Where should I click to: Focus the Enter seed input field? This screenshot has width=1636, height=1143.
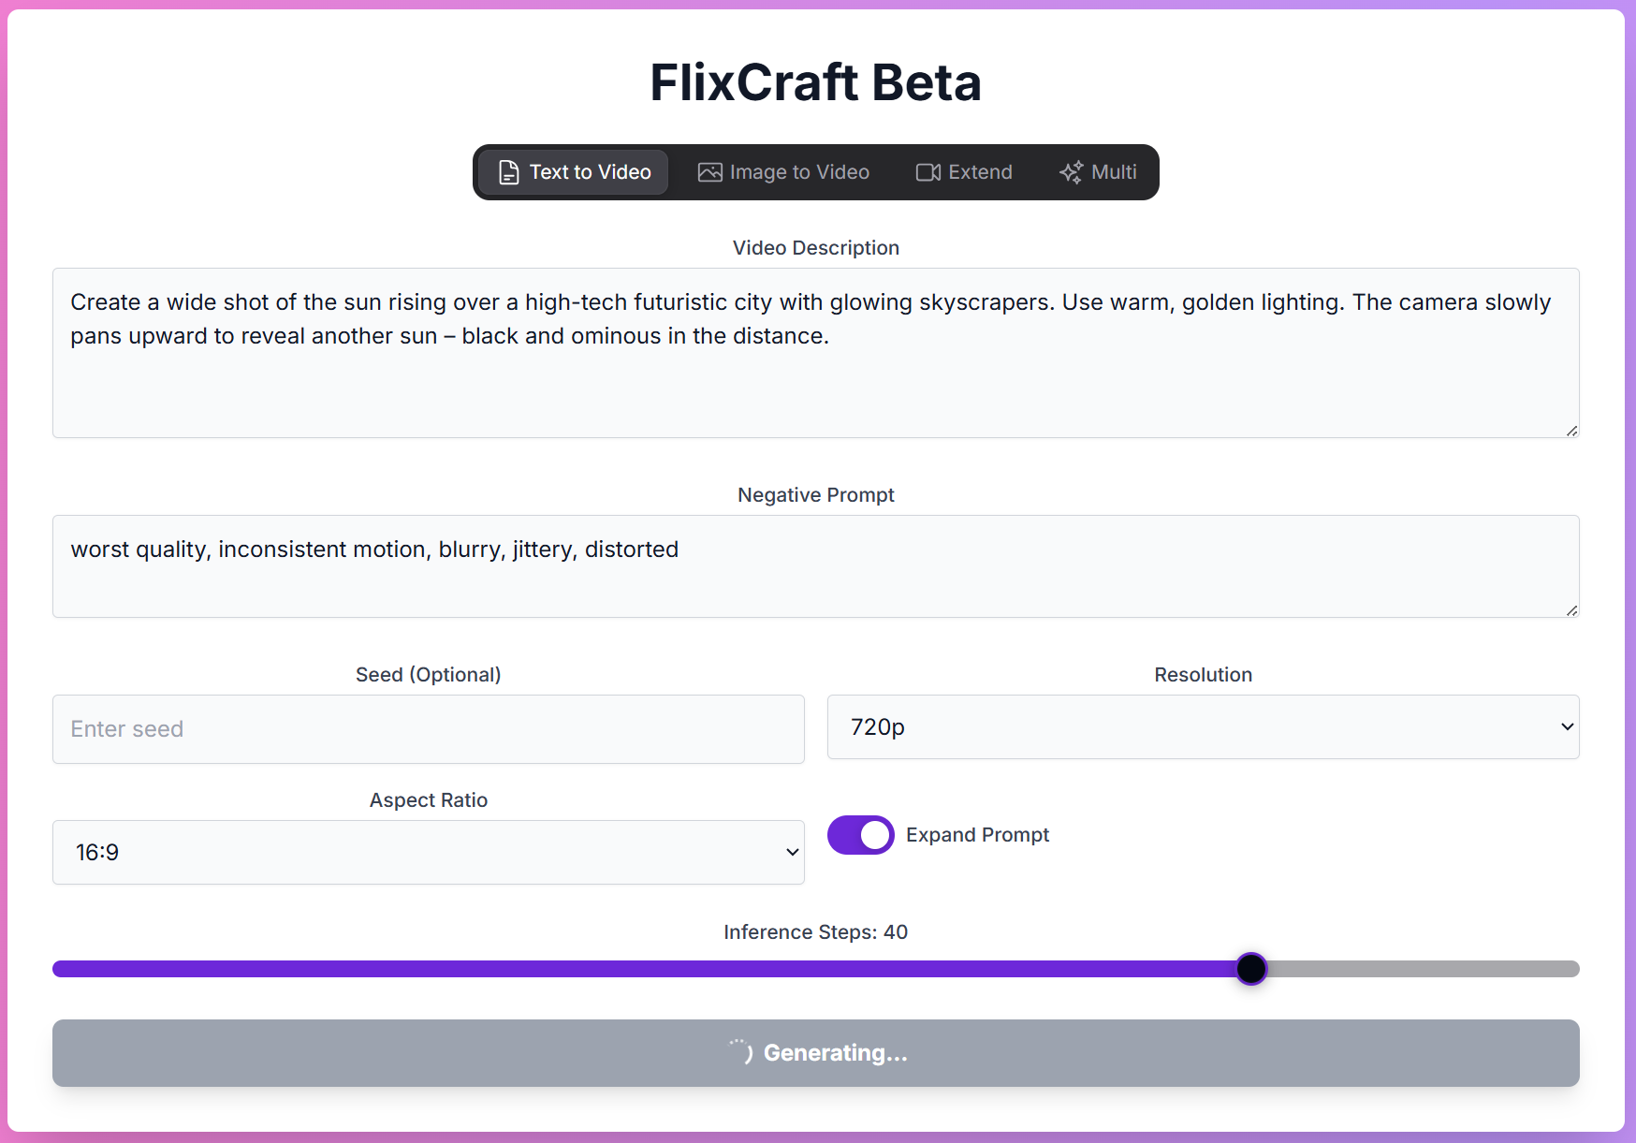click(429, 729)
